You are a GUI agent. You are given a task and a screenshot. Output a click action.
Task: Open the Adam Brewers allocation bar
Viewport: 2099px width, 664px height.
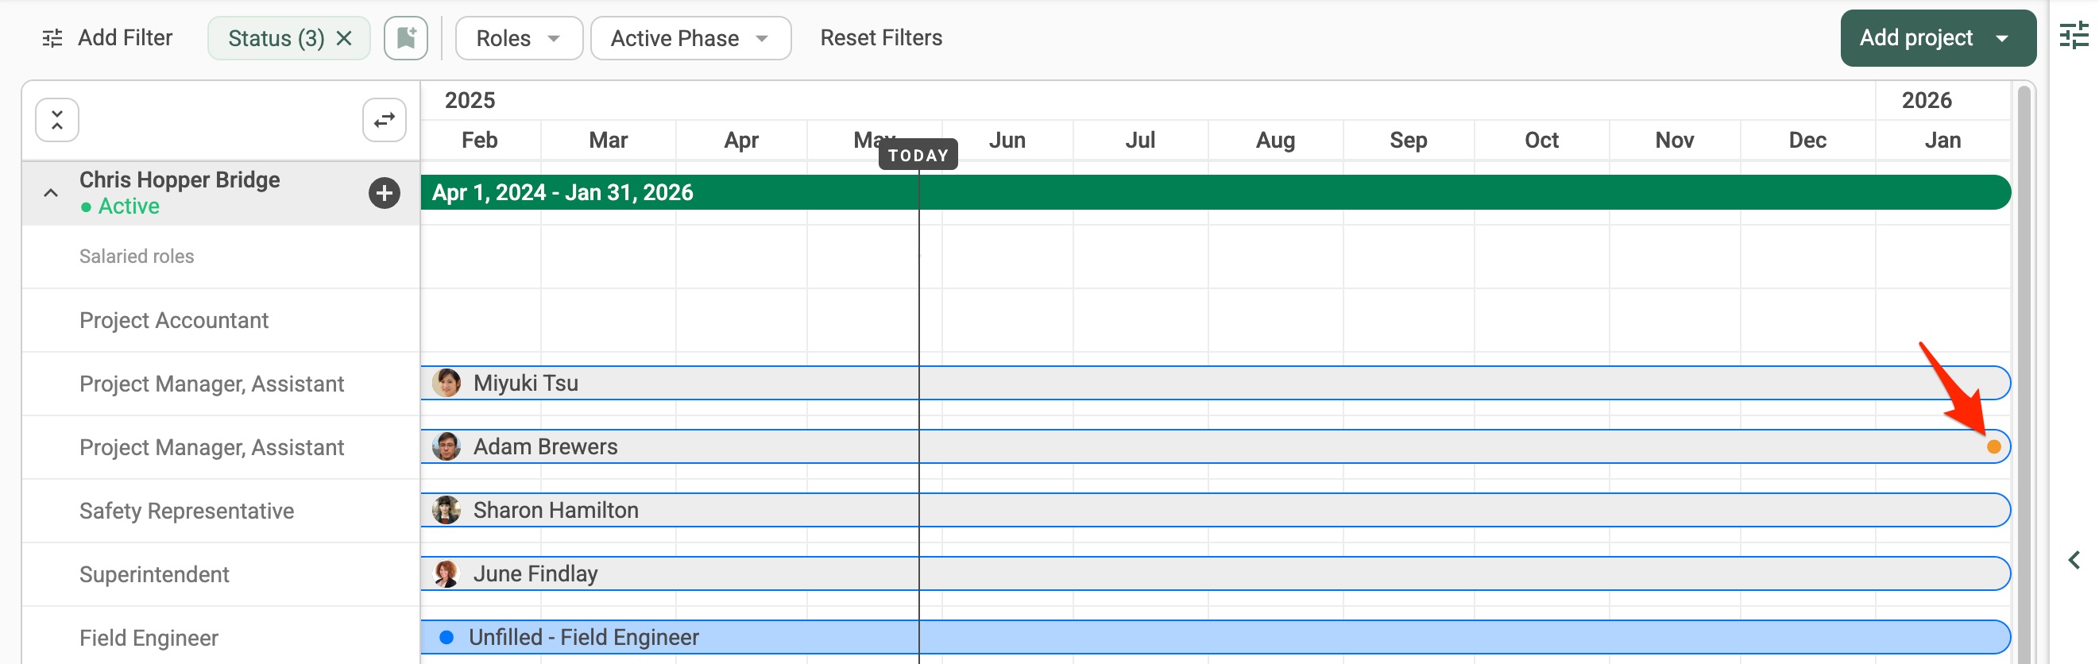1216,446
